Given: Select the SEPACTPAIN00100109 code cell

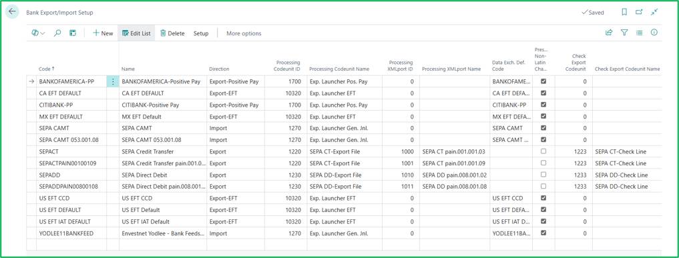Looking at the screenshot, I should [71, 163].
